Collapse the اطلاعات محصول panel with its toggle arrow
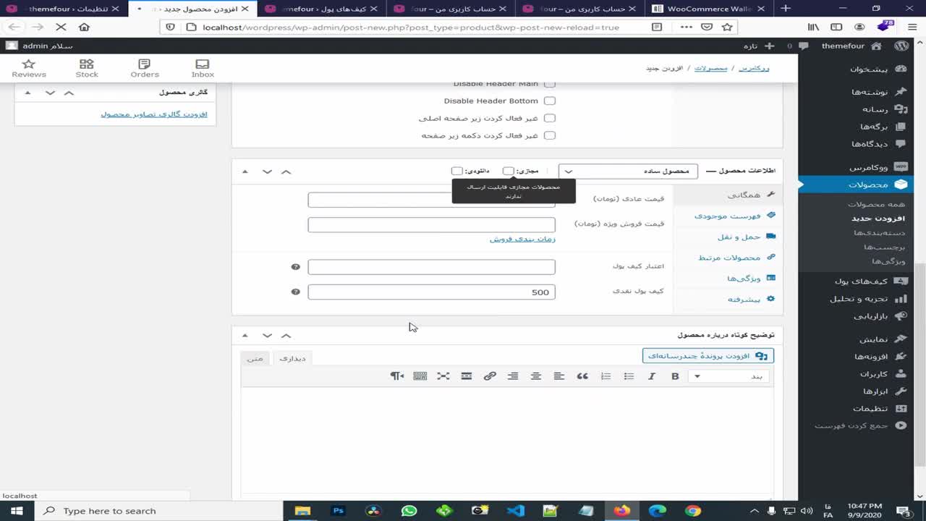 tap(245, 171)
